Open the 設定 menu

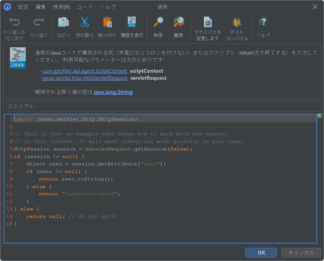point(23,7)
